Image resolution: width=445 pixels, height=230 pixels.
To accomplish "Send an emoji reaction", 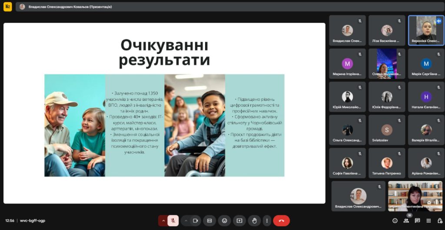I will point(224,220).
